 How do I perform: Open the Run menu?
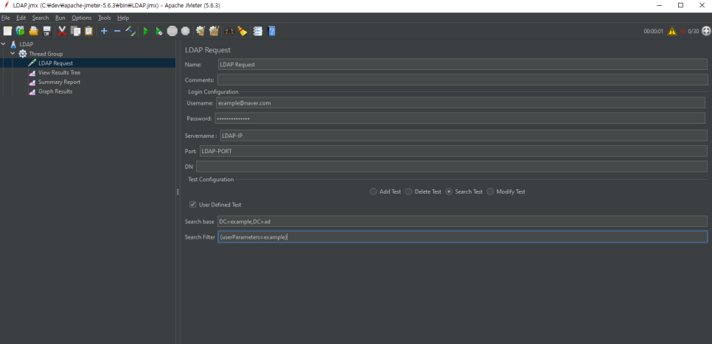tap(60, 18)
